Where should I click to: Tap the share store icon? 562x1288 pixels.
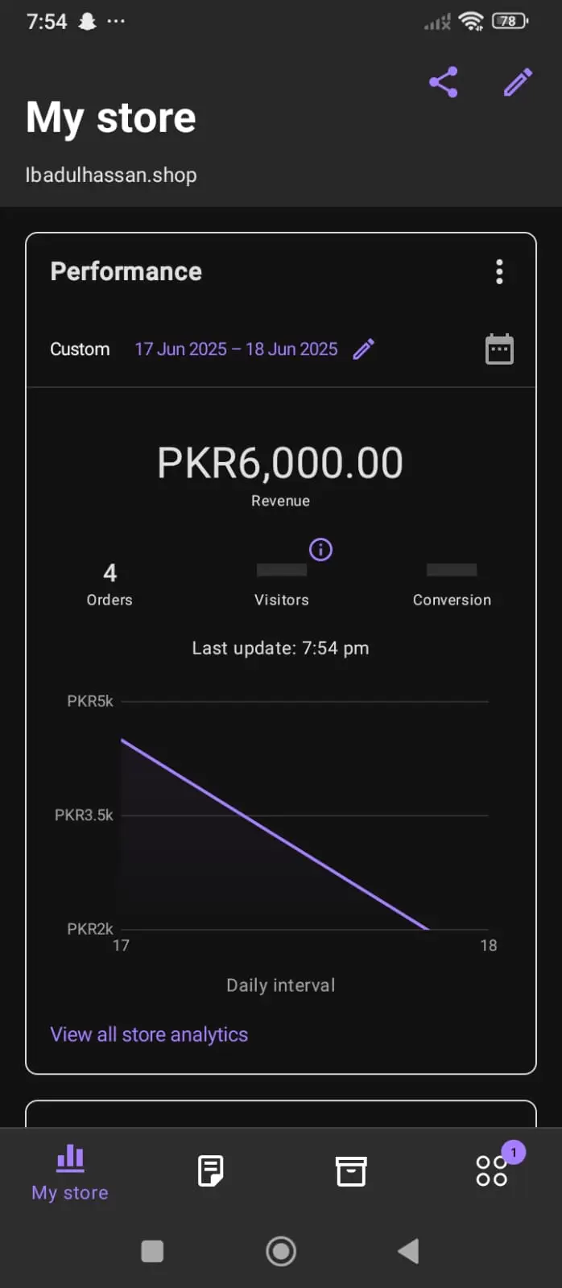point(444,82)
